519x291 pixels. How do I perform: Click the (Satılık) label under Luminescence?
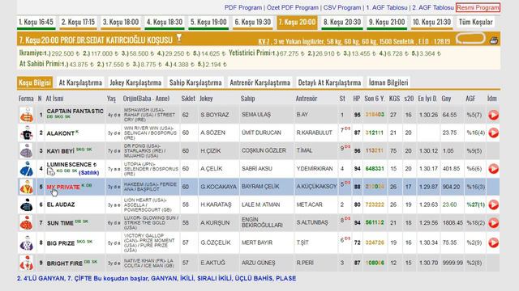point(88,172)
